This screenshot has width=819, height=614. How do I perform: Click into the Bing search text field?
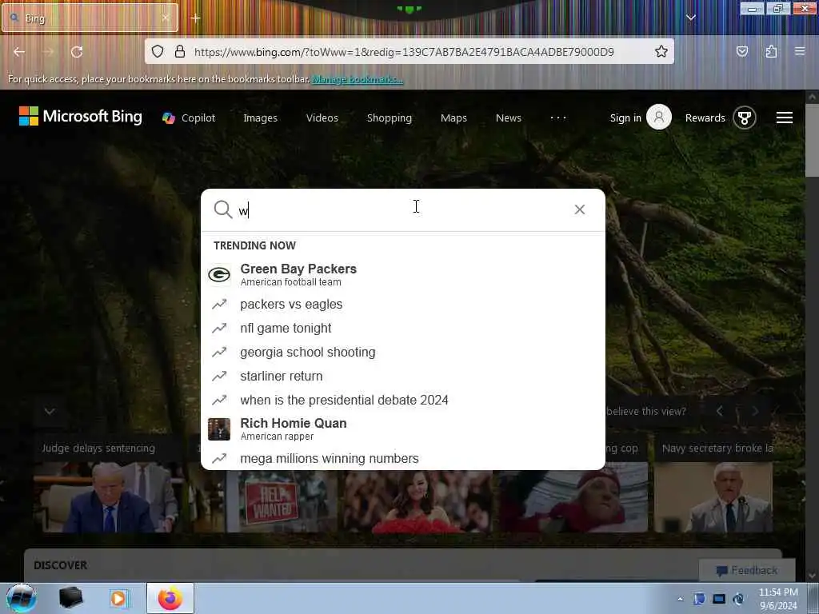pyautogui.click(x=402, y=210)
